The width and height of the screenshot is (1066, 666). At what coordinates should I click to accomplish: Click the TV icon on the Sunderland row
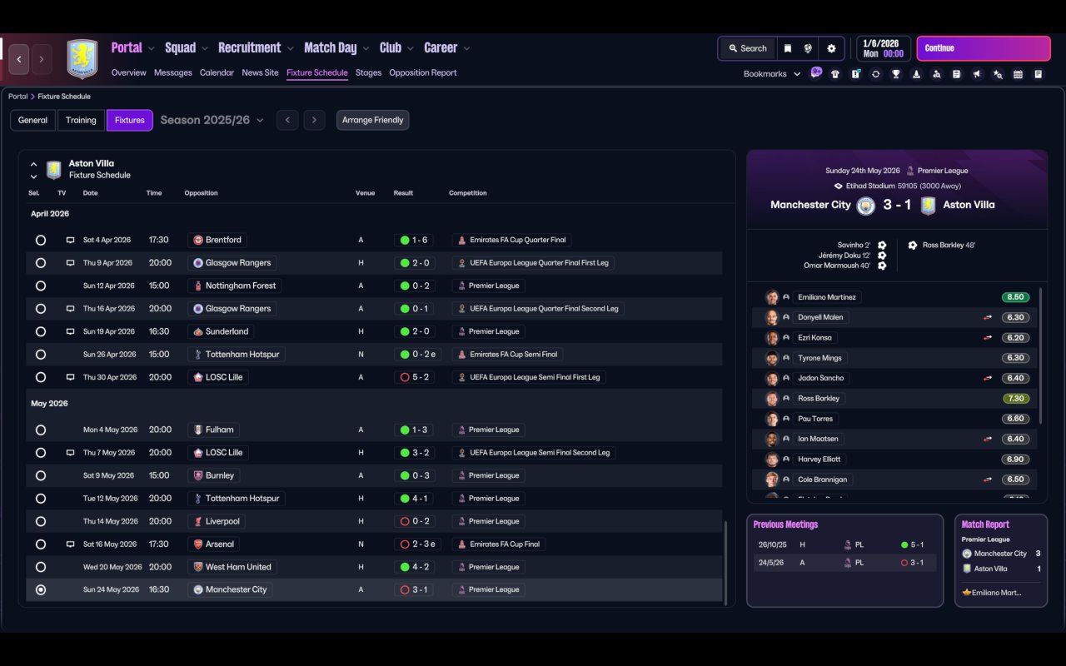tap(70, 331)
